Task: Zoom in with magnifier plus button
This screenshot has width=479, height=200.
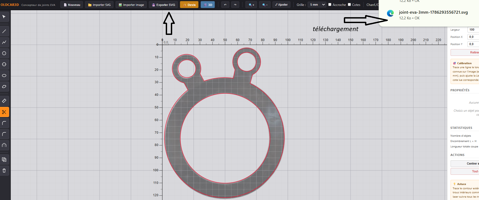Action: pyautogui.click(x=251, y=5)
